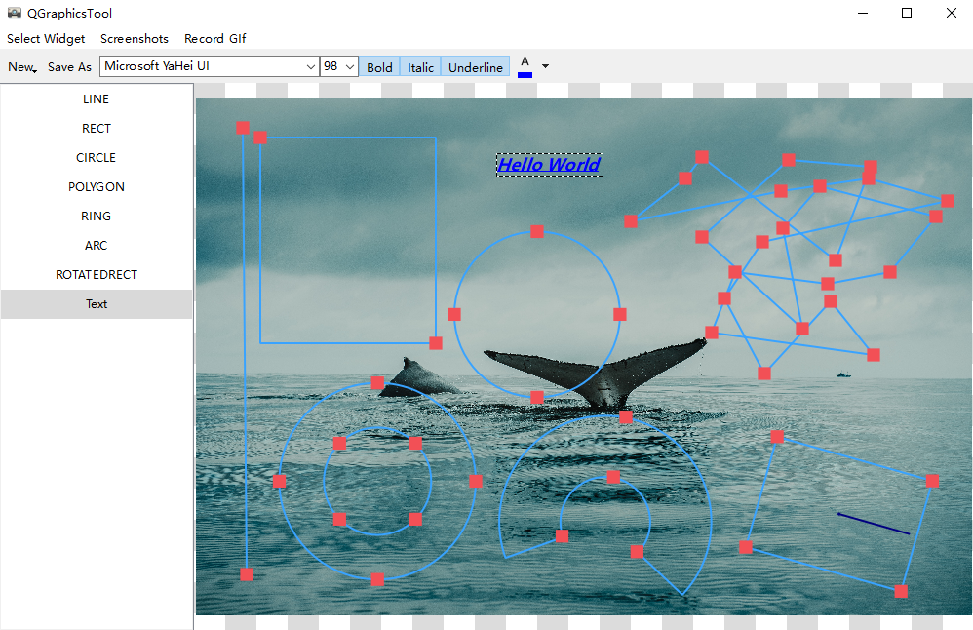The height and width of the screenshot is (630, 973).
Task: Toggle Italic formatting
Action: point(420,67)
